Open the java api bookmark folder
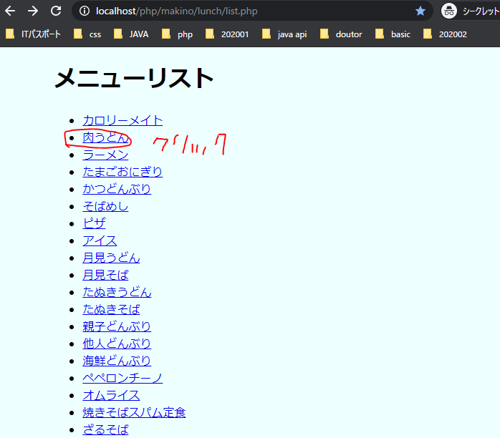This screenshot has height=438, width=500. [284, 34]
